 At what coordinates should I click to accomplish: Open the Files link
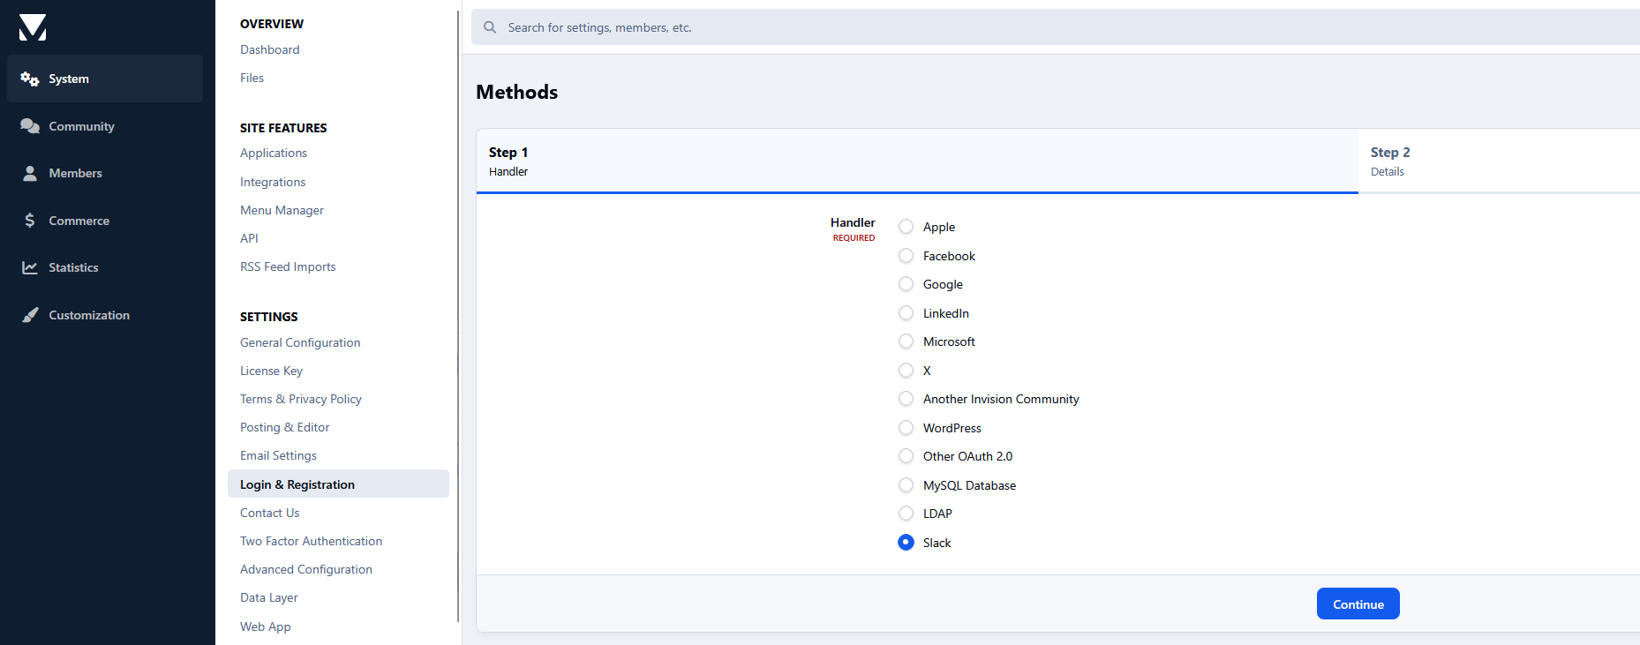(x=252, y=78)
